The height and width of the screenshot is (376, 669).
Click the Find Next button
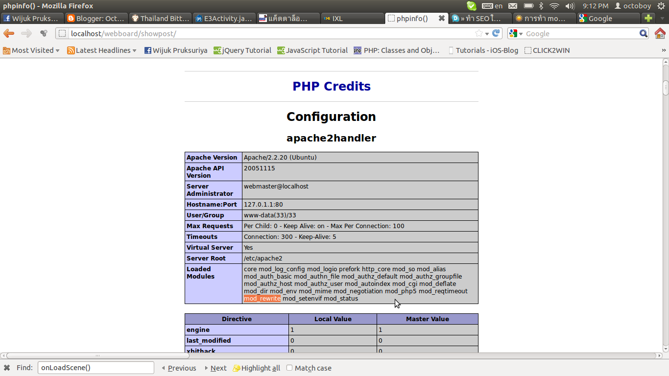point(215,368)
